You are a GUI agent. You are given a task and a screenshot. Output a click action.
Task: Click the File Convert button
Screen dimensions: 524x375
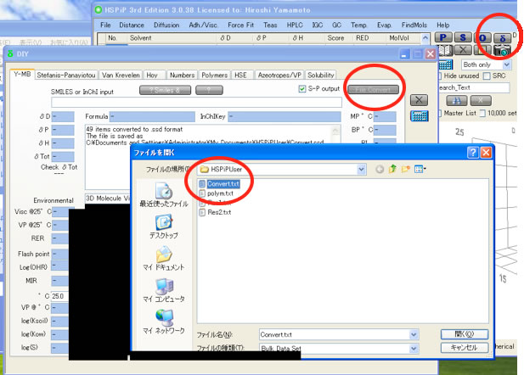[373, 89]
